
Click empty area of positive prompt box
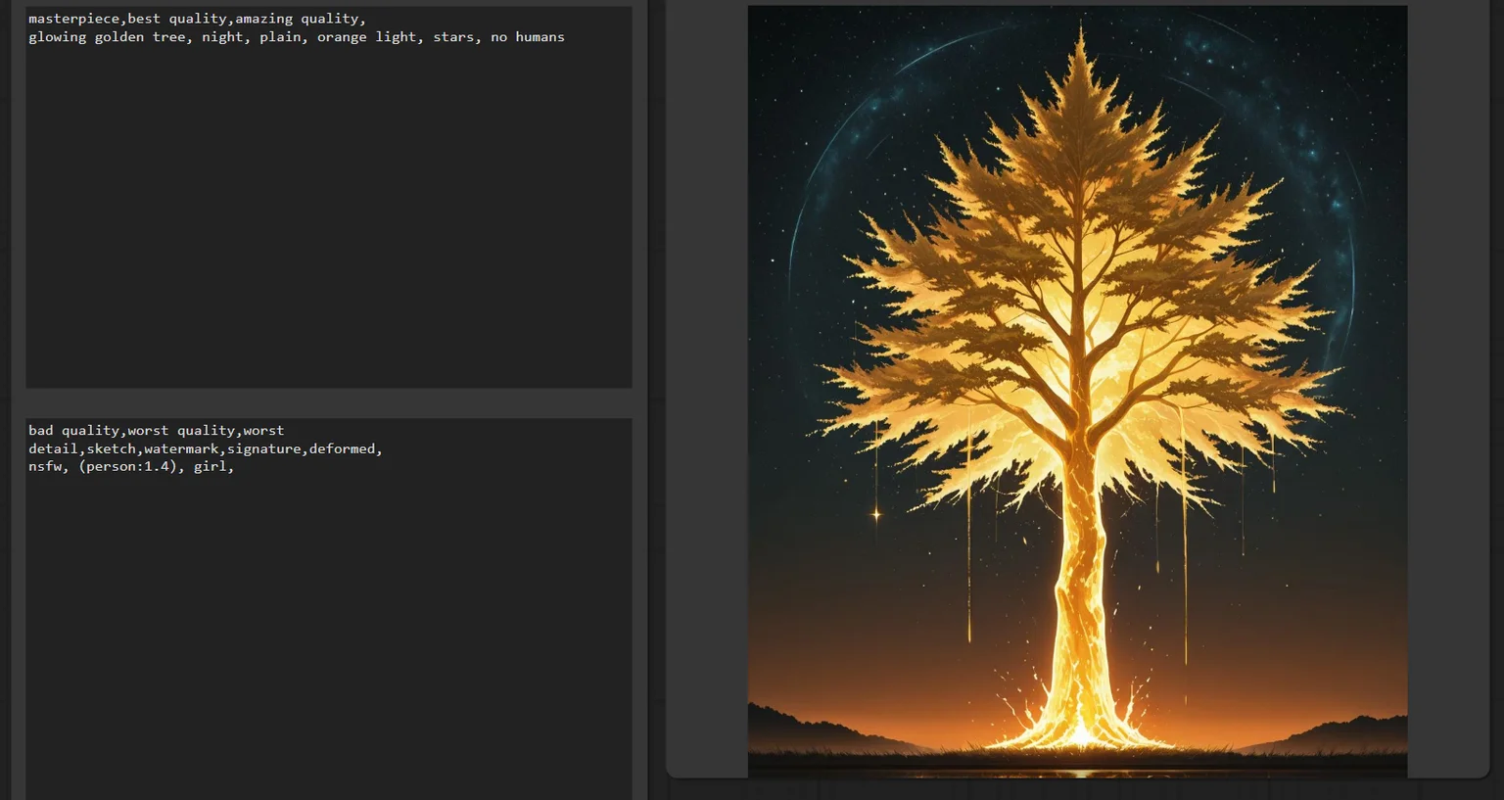[328, 215]
